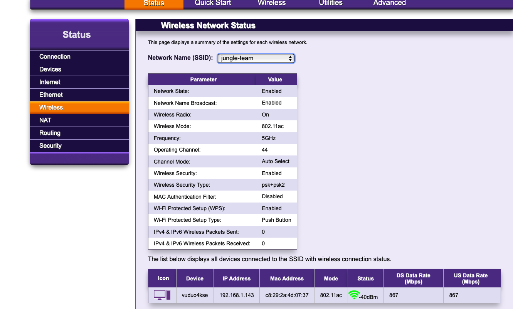Viewport: 513px width, 309px height.
Task: Open the Wireless top navigation tab
Action: [272, 3]
